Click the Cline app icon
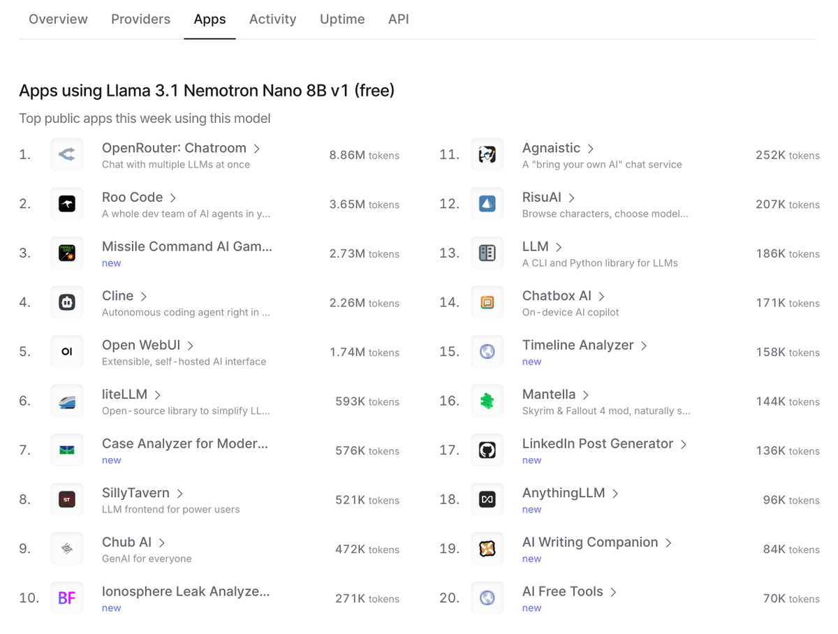Image resolution: width=838 pixels, height=634 pixels. (x=67, y=302)
